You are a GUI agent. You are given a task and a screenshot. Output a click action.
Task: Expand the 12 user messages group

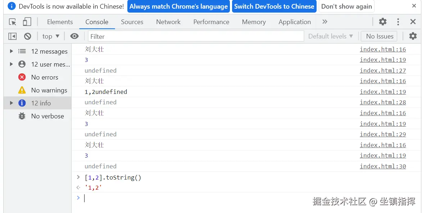(x=11, y=64)
